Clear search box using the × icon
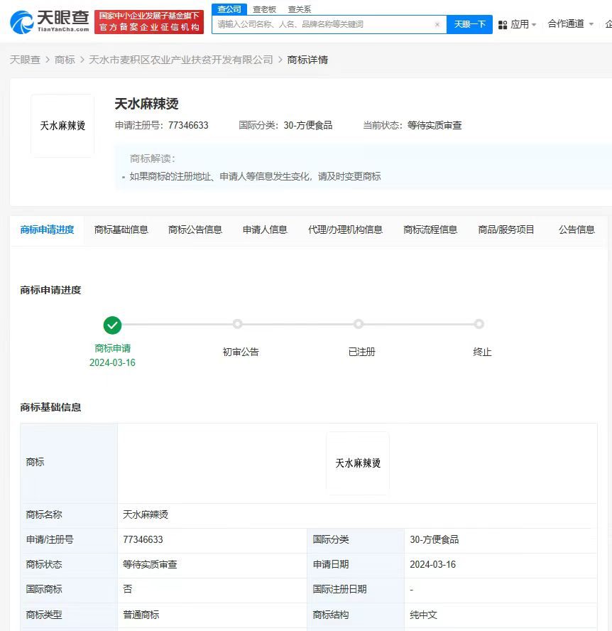Viewport: 612px width, 631px height. pyautogui.click(x=438, y=24)
